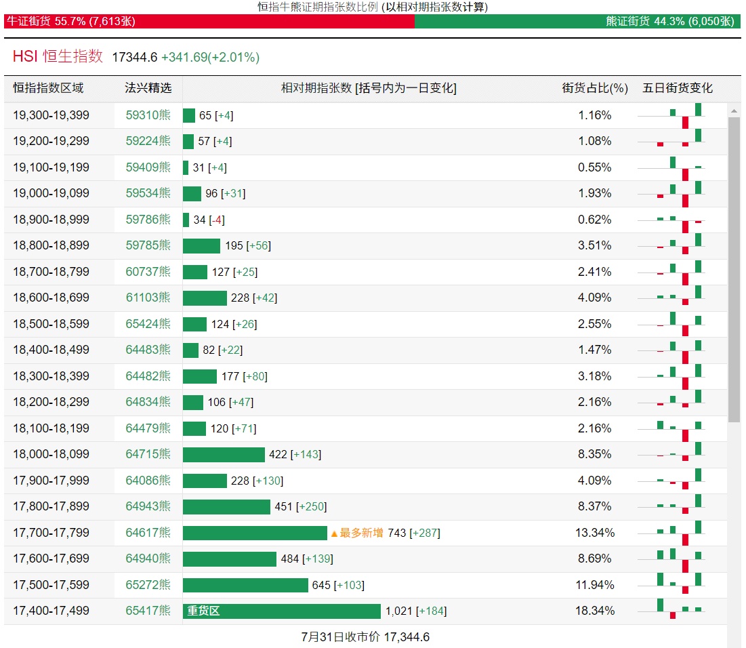Open the 59310熊 certificate link

(148, 115)
